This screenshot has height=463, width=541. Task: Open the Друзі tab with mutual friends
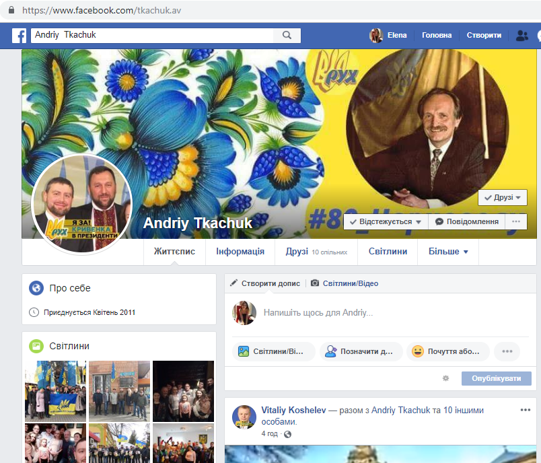pos(316,252)
